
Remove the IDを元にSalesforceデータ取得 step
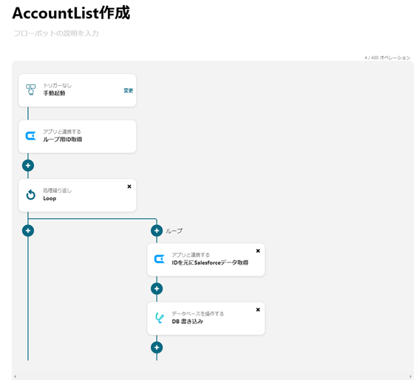point(258,251)
